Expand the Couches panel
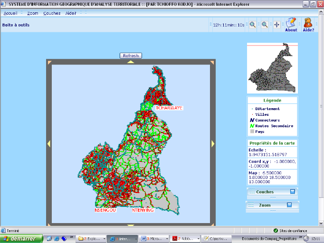324x243 pixels. [292, 192]
